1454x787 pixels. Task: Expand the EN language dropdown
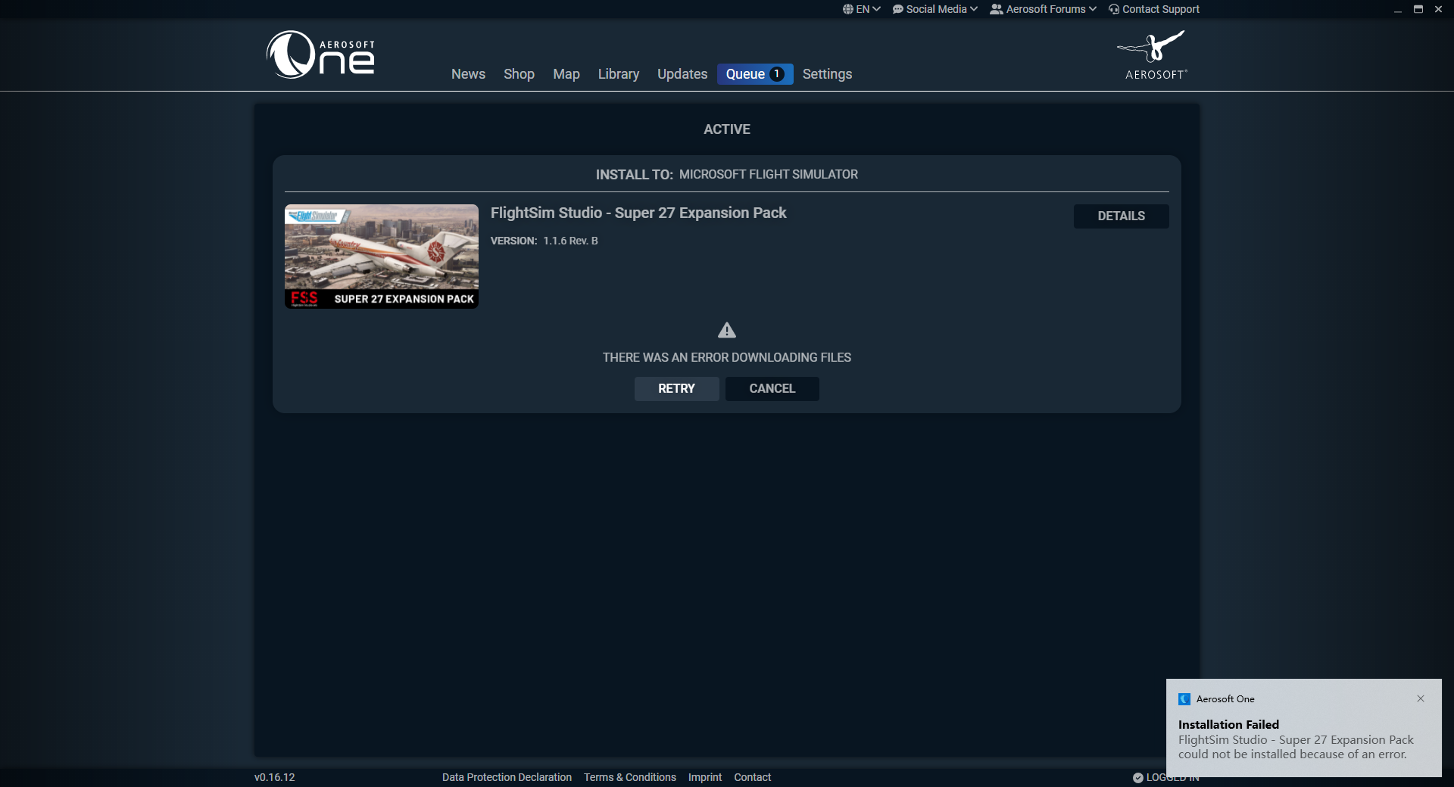(875, 9)
